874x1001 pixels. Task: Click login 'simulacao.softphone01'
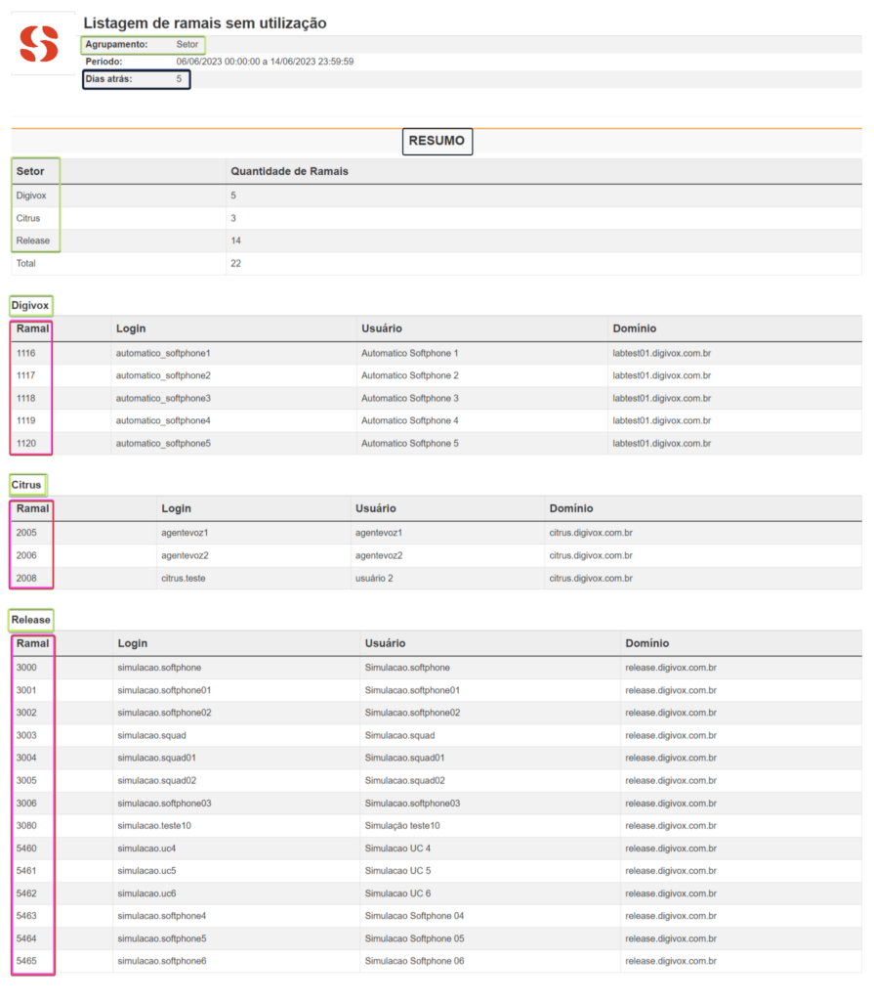pos(165,690)
